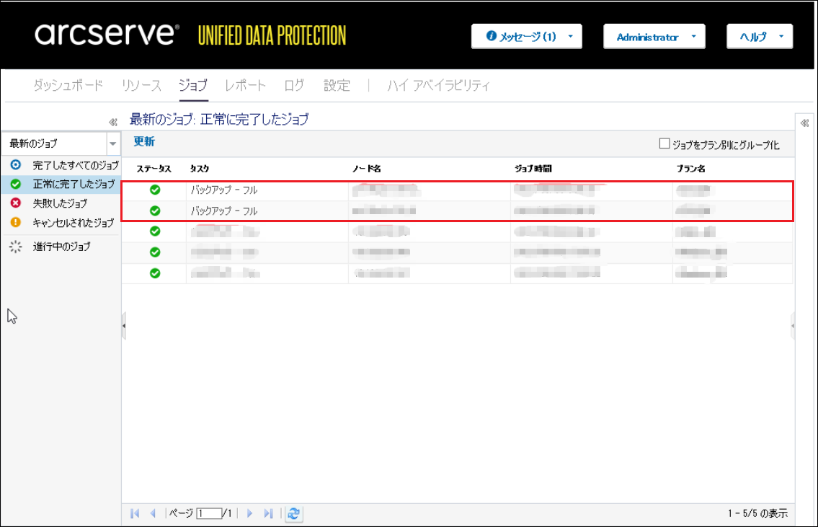The image size is (818, 527).
Task: Click the 更新 refresh link
Action: coord(144,141)
